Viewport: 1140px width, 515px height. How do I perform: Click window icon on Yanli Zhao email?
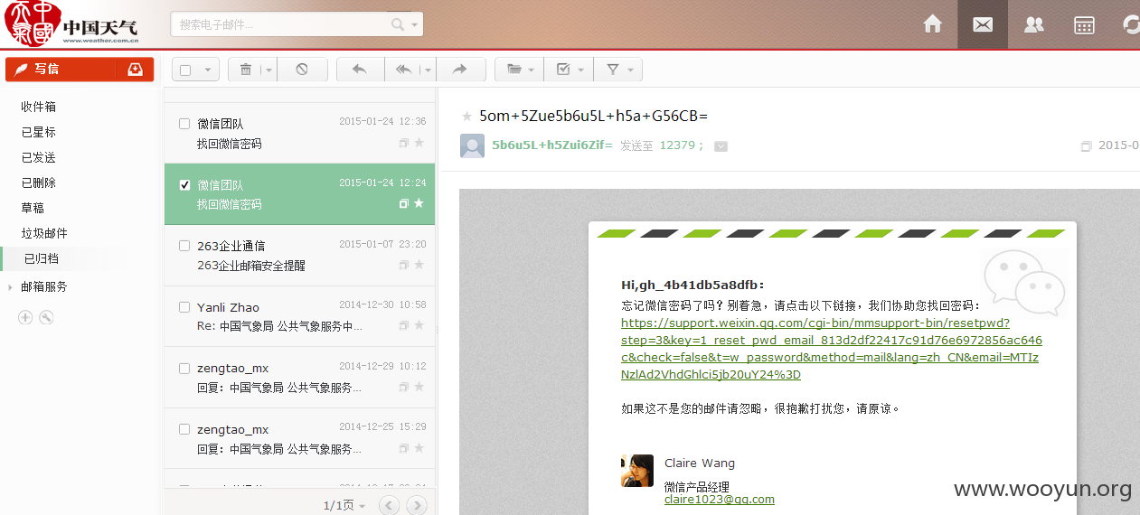point(403,325)
